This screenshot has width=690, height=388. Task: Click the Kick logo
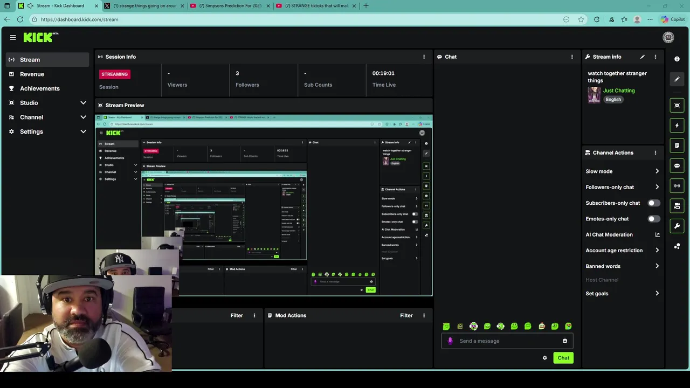point(40,37)
